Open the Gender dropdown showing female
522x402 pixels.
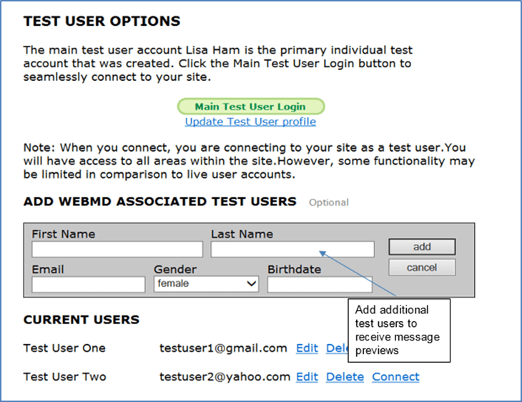click(206, 284)
